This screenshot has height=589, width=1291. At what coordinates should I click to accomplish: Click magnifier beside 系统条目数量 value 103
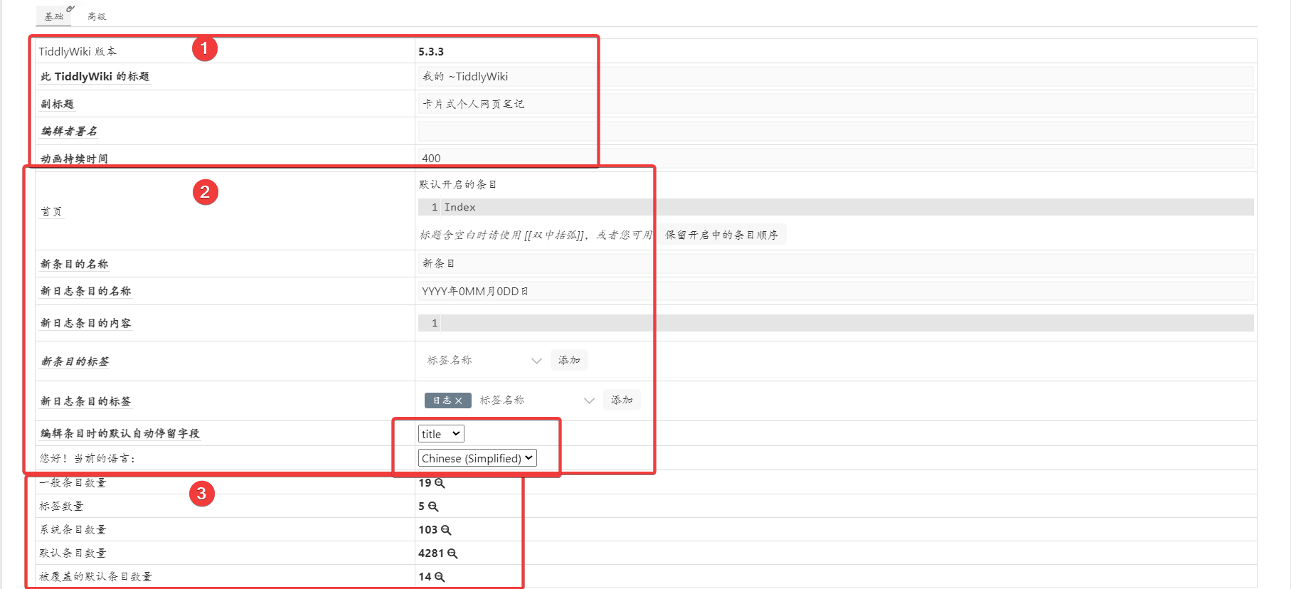tap(446, 530)
